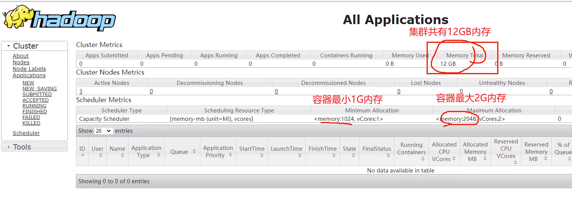Sort table by Application Priority column
Screen dimensions: 572x197
coord(218,151)
